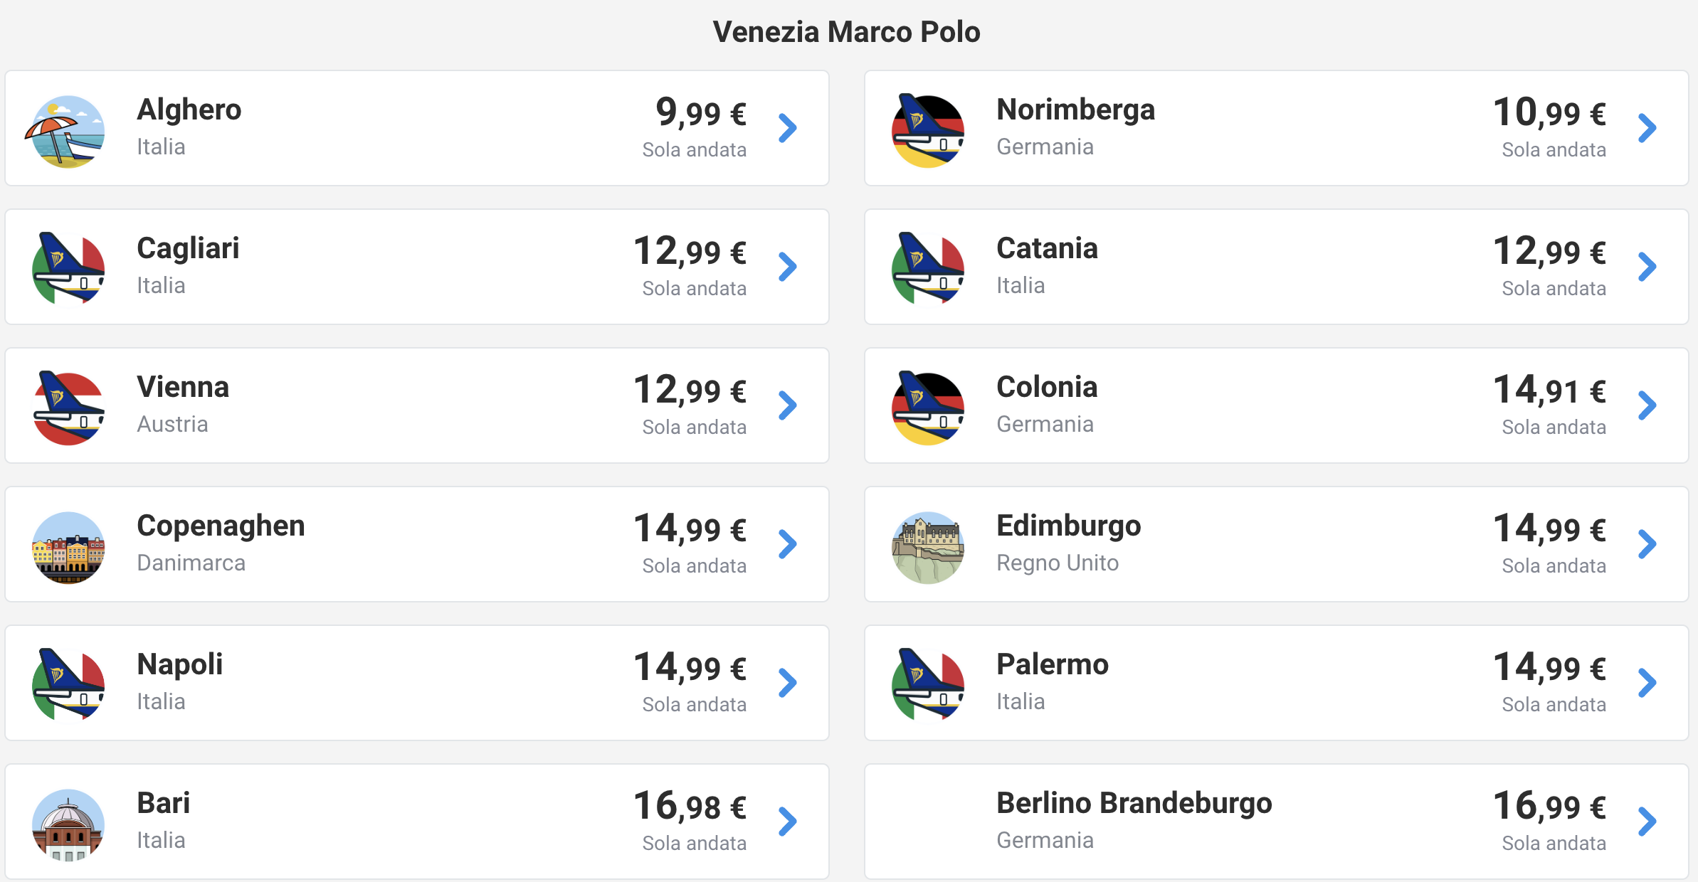Click the Edimburgo castle icon

(x=928, y=548)
